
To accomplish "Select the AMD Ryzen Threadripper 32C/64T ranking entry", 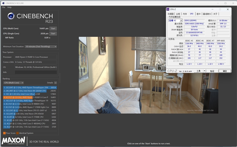I will tap(30, 88).
